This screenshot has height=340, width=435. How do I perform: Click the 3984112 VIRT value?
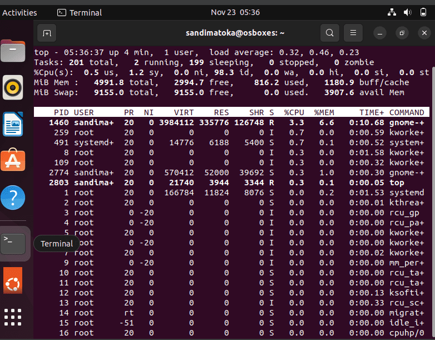[x=176, y=122]
